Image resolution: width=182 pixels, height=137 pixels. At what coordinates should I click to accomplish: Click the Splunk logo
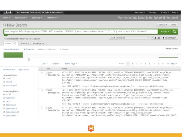[x=8, y=13]
